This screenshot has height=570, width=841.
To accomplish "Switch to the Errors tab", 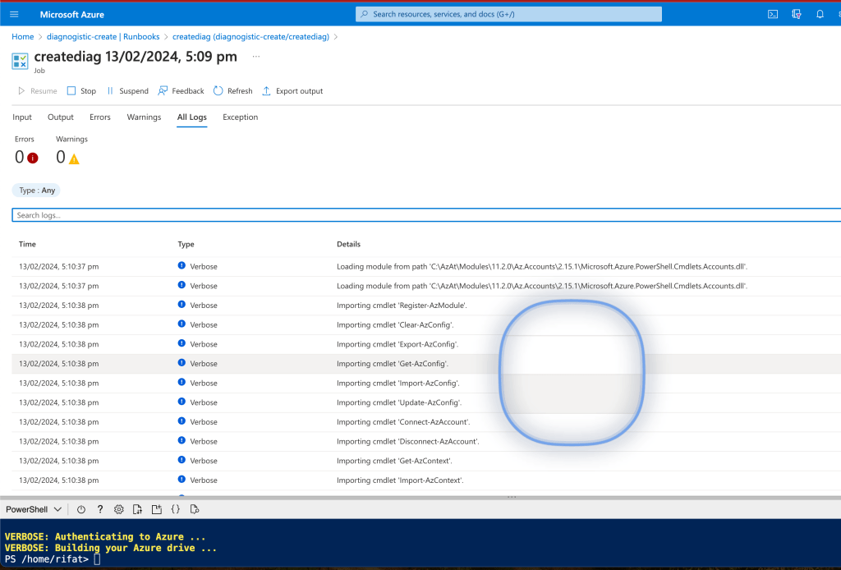I will point(99,117).
